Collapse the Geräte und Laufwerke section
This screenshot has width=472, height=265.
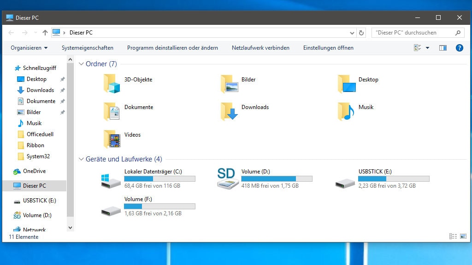(x=82, y=159)
